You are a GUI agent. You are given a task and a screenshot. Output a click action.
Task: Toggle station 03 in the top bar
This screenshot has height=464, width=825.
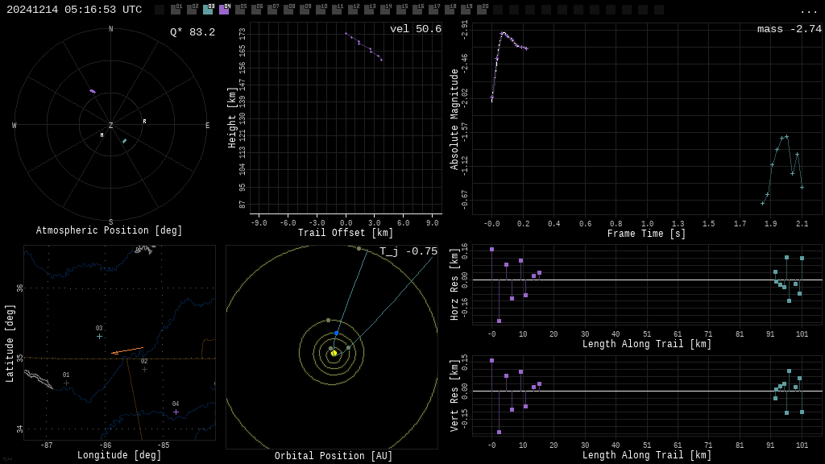click(x=208, y=10)
